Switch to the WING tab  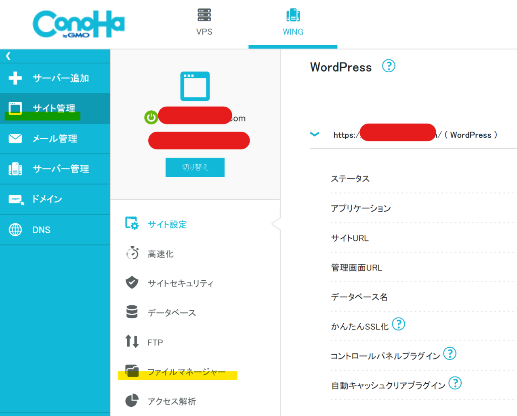click(293, 24)
